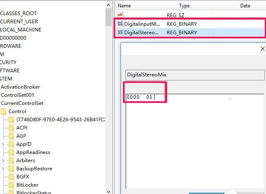Click the Arbiters folder icon
The image size is (266, 194).
click(11, 161)
